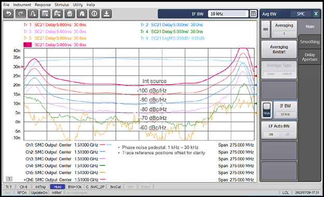Click the date and time display
This screenshot has width=324, height=197.
(307, 193)
